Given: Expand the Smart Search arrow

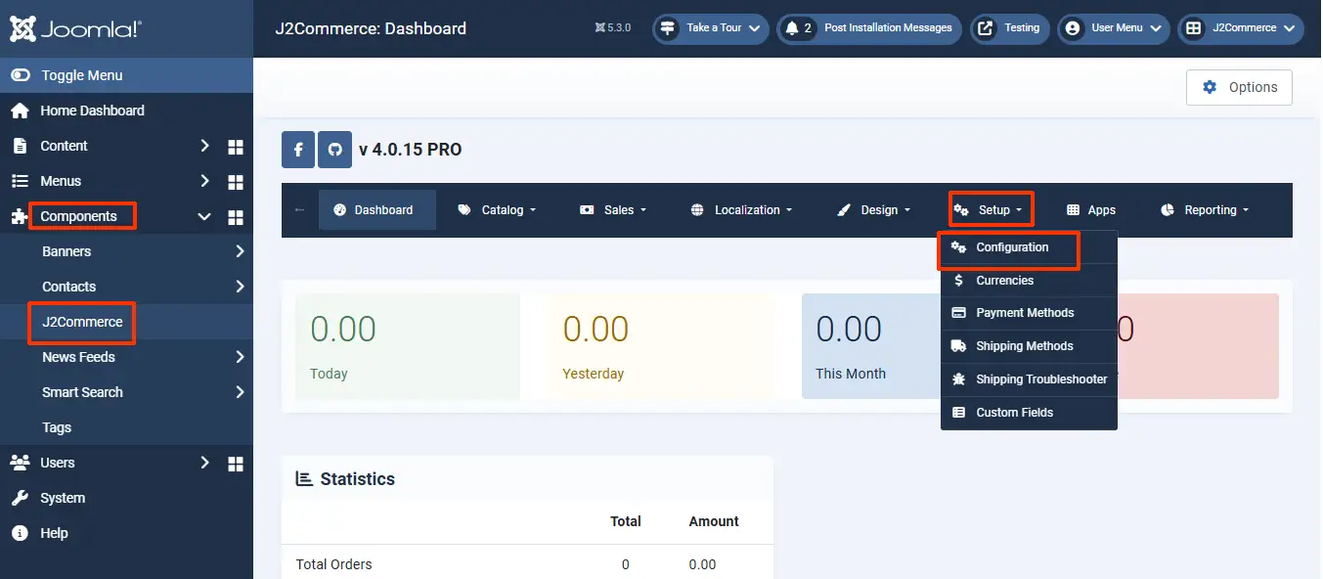Looking at the screenshot, I should pos(240,392).
